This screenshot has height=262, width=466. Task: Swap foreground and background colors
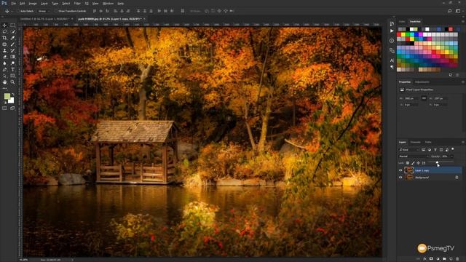pyautogui.click(x=13, y=94)
